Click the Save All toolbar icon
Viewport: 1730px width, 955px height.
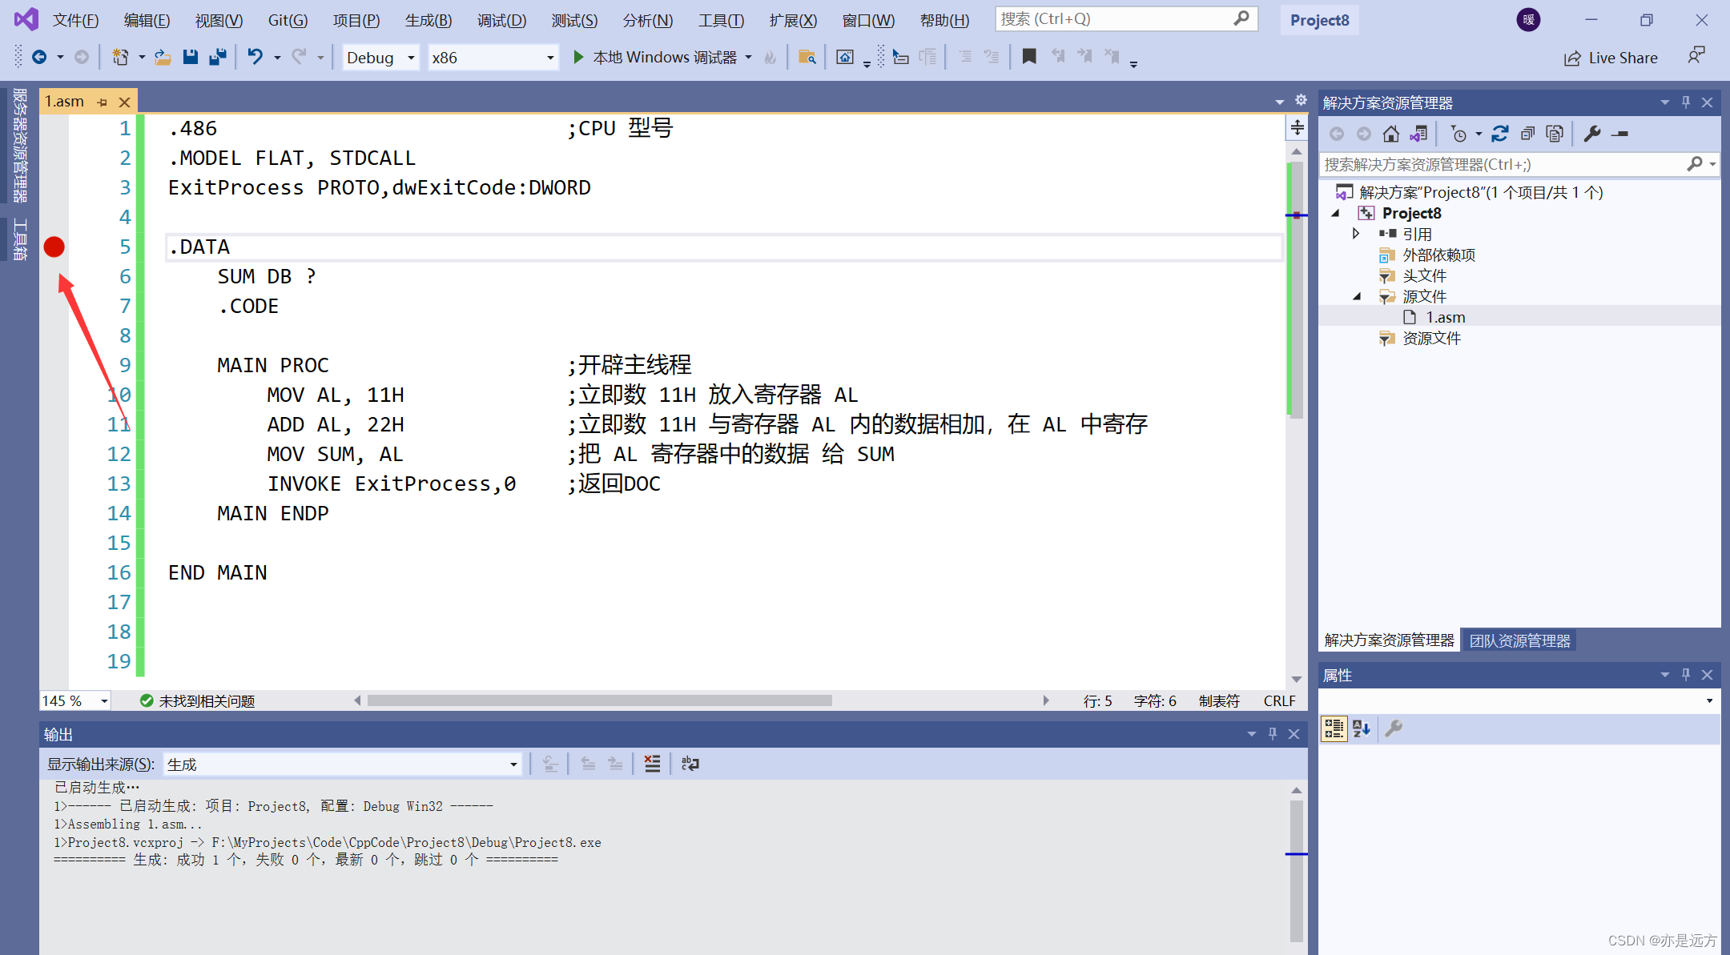(217, 57)
